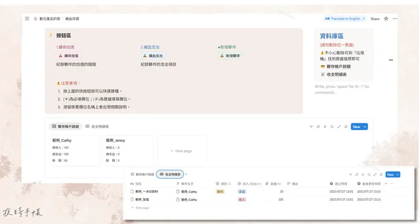Click the blue 支出 tag

[x=242, y=191]
